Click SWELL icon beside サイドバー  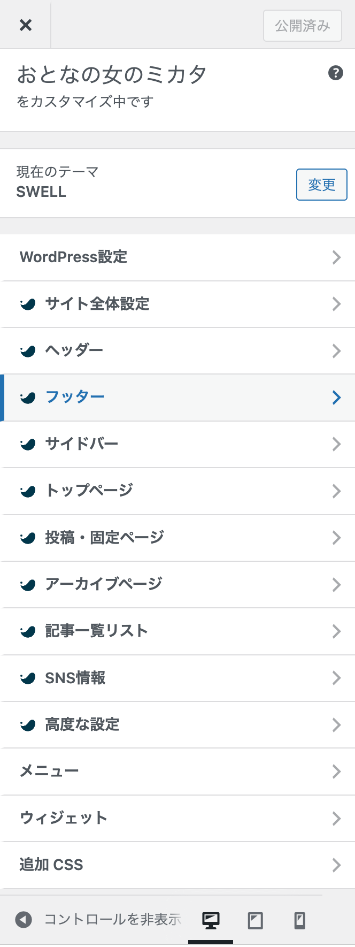28,444
